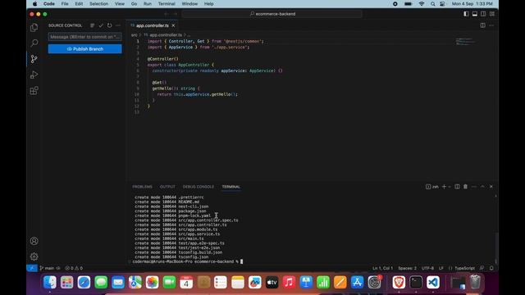The image size is (525, 295).
Task: Open Wi-Fi status in macOS menu bar
Action: click(422, 3)
